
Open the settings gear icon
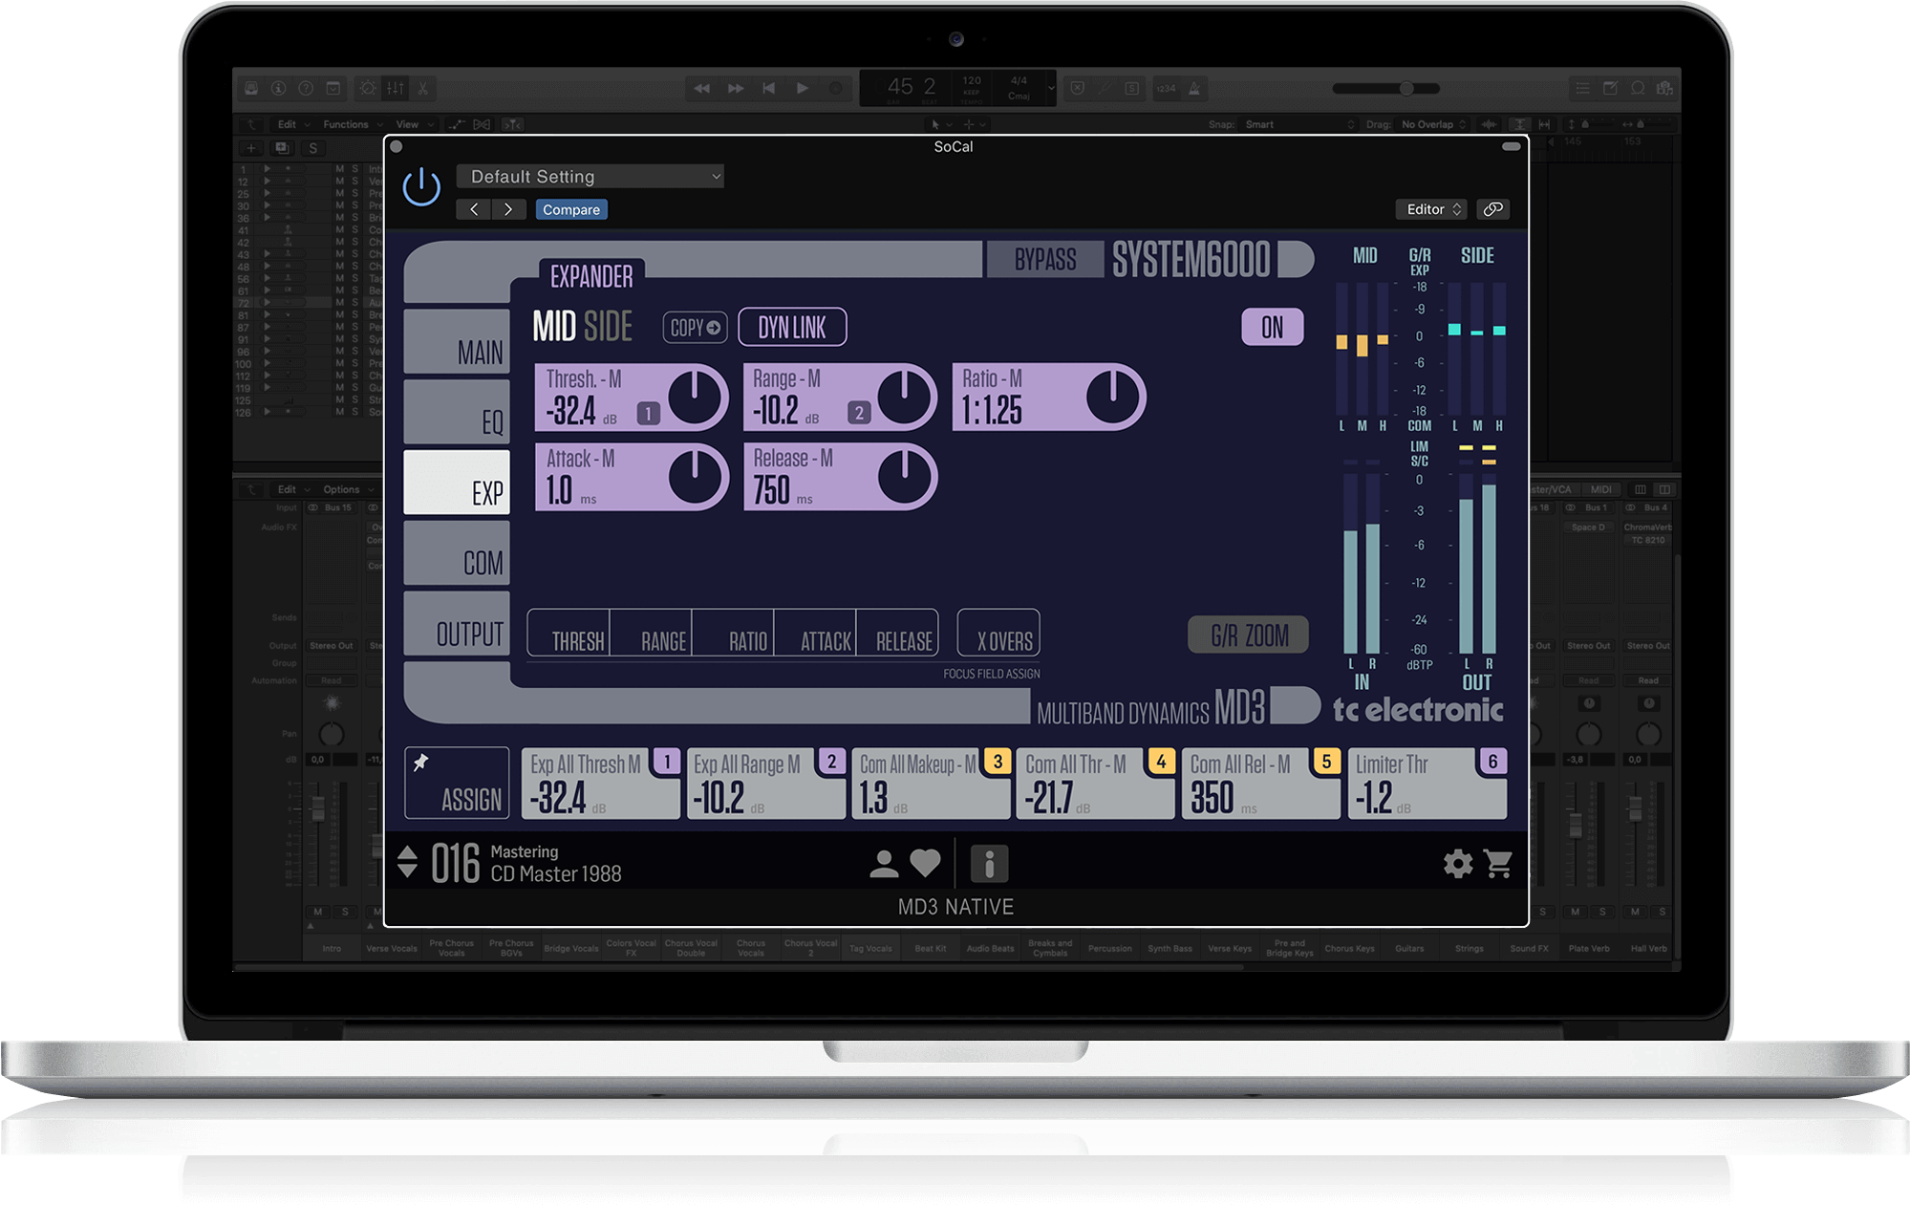(1457, 863)
